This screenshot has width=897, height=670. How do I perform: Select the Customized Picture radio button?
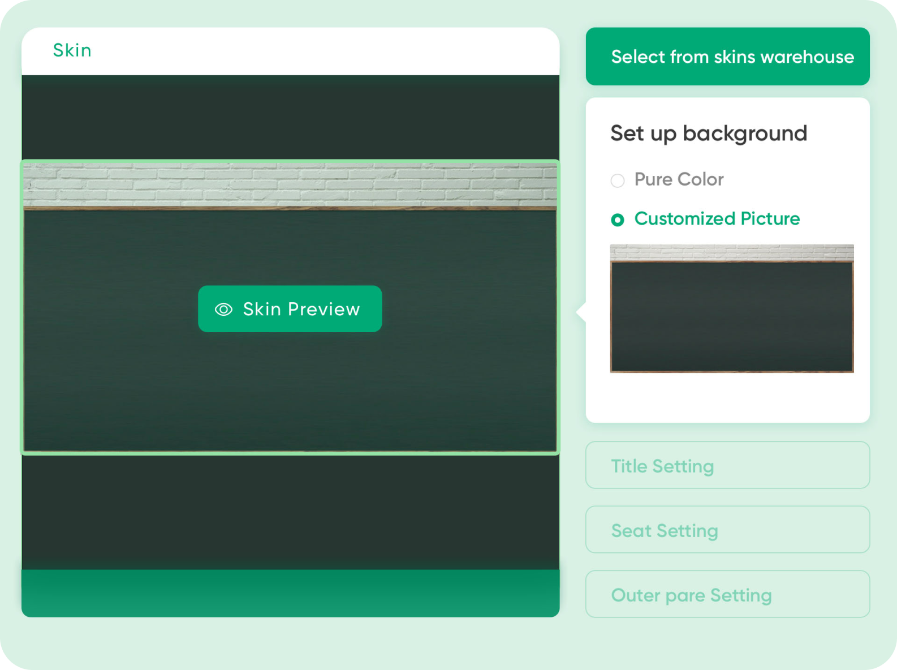click(618, 220)
